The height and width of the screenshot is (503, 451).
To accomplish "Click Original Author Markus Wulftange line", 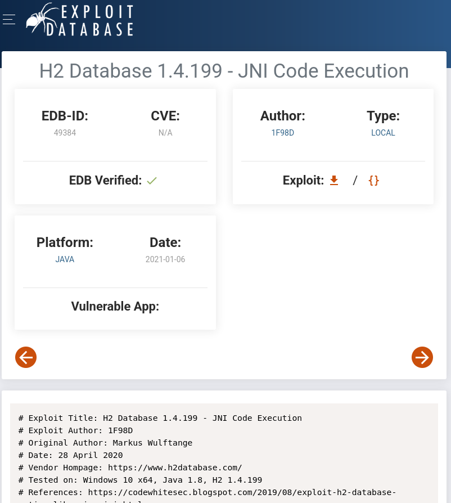I will (x=106, y=443).
